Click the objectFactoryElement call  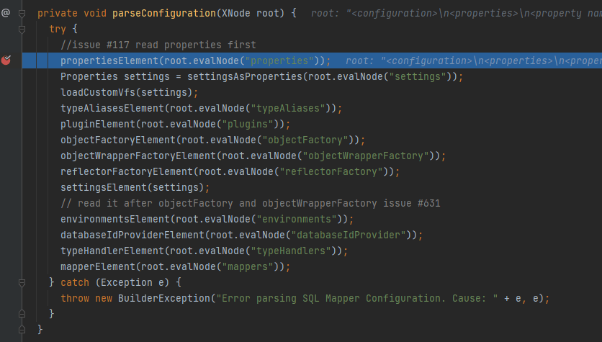[118, 140]
